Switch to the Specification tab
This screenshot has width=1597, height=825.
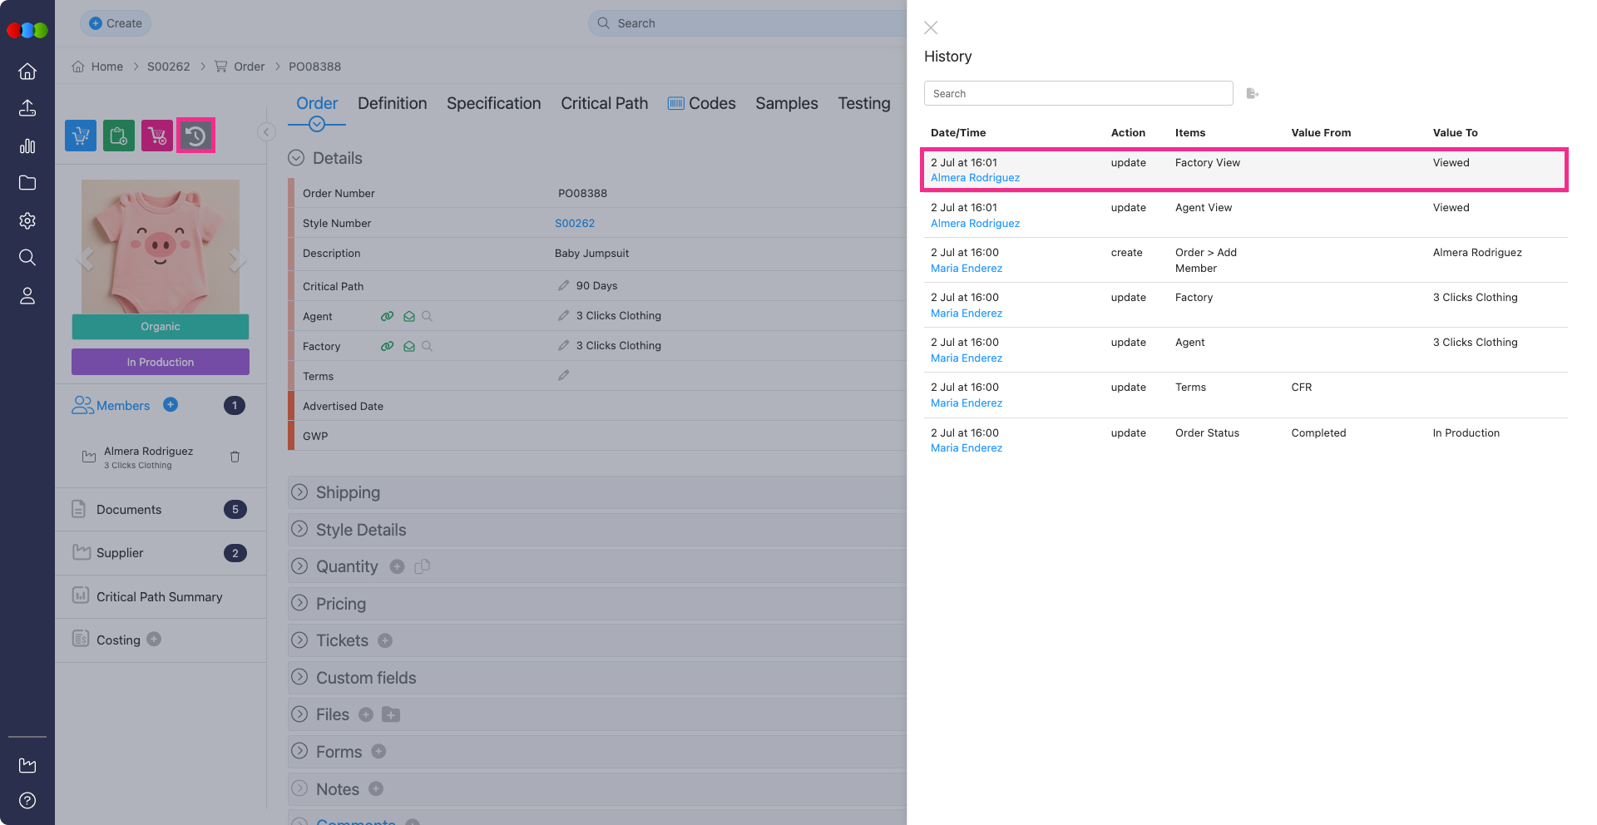tap(493, 103)
